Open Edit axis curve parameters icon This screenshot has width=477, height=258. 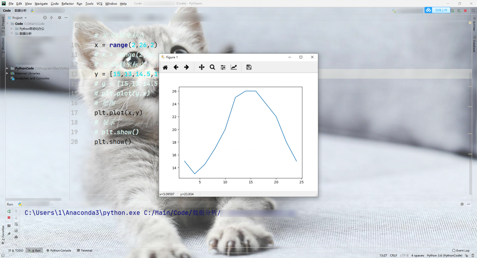[234, 67]
